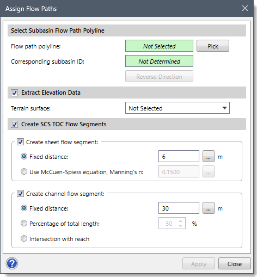Select Percentage of total length option
The width and height of the screenshot is (257, 277).
(x=24, y=223)
